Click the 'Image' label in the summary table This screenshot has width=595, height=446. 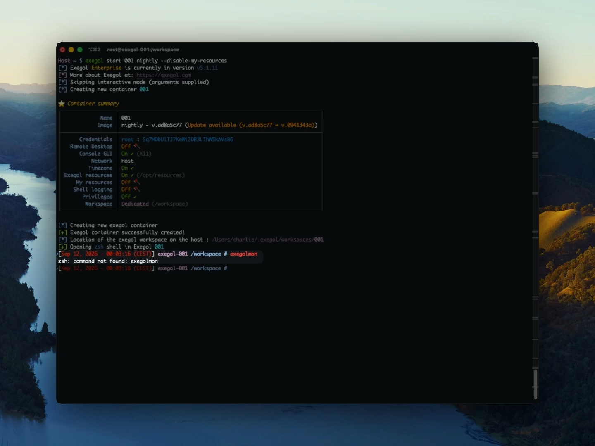tap(105, 125)
